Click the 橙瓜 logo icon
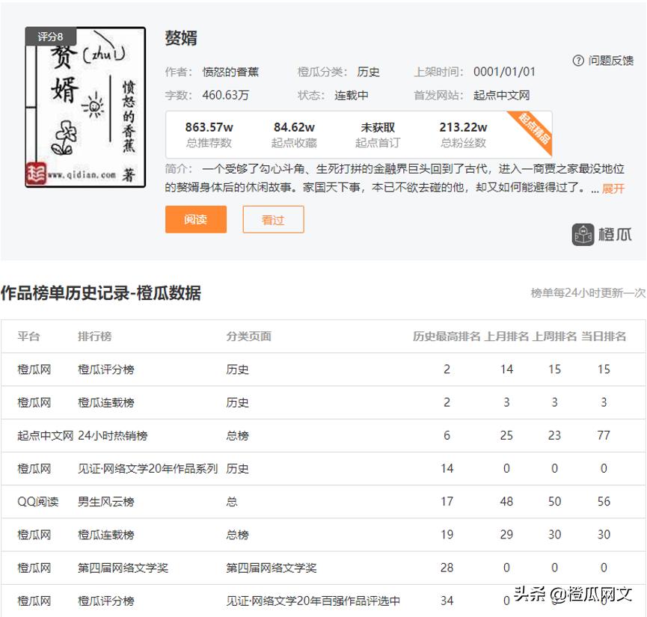647x617 pixels. point(583,234)
